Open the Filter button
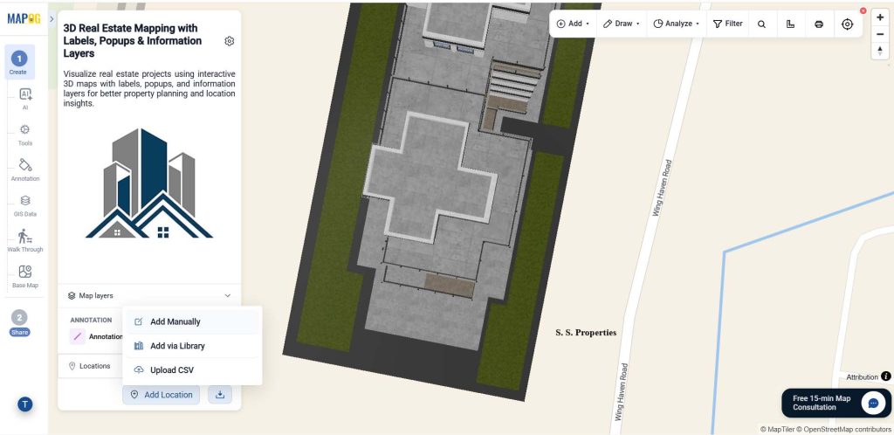 coord(727,24)
